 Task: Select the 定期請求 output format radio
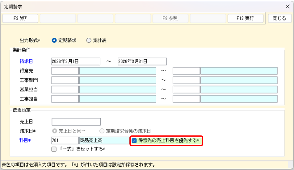[x=54, y=40]
